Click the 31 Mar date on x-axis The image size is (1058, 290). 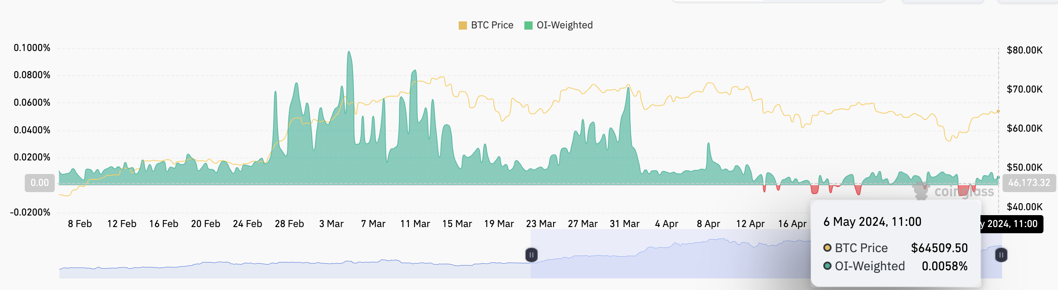(x=624, y=224)
